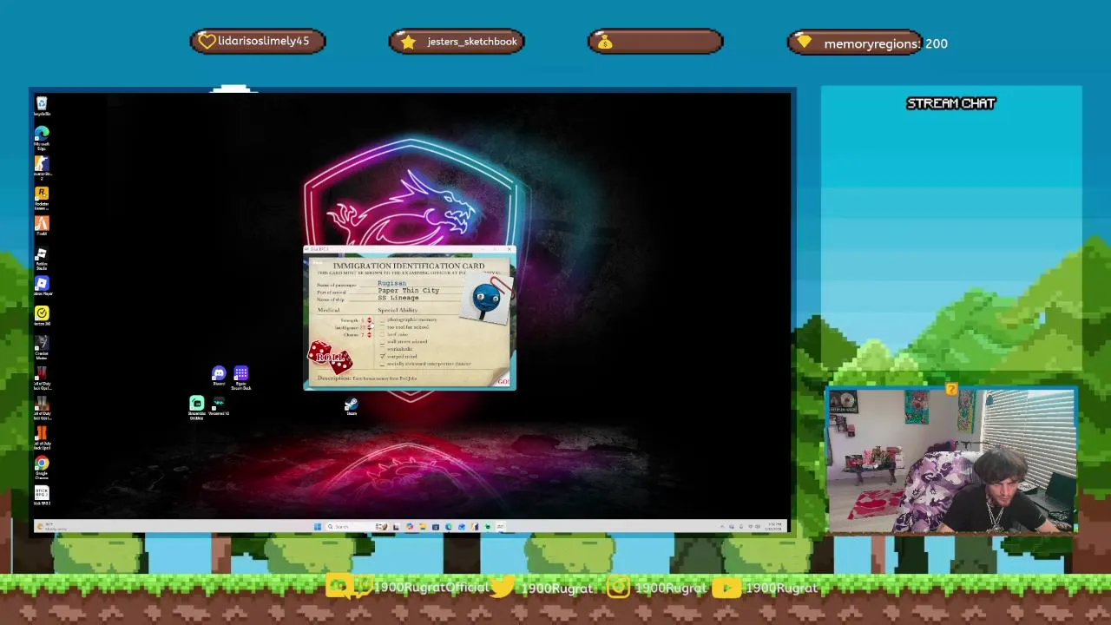Click the GO! page corner button

[x=503, y=381]
